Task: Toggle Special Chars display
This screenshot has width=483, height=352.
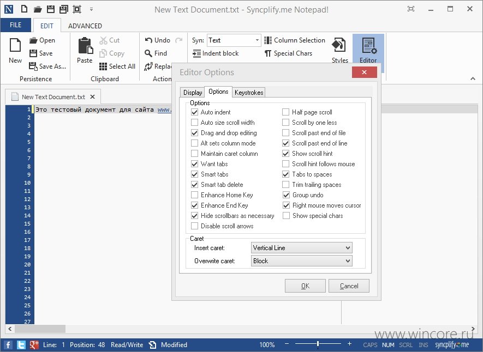Action: tap(288, 53)
